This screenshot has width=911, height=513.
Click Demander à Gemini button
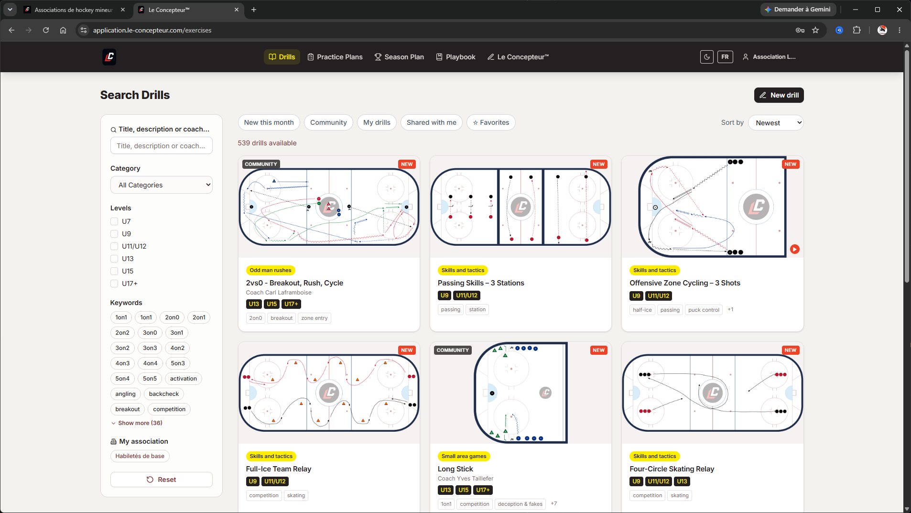coord(798,10)
